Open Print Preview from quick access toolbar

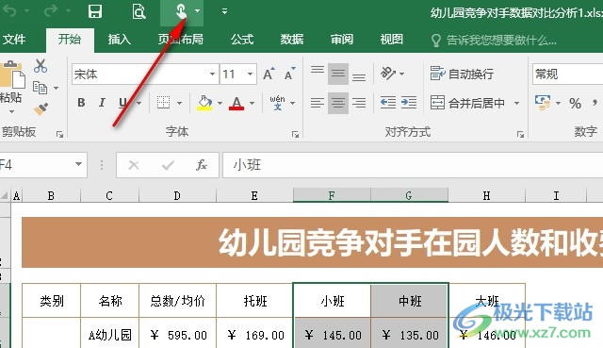coord(139,11)
